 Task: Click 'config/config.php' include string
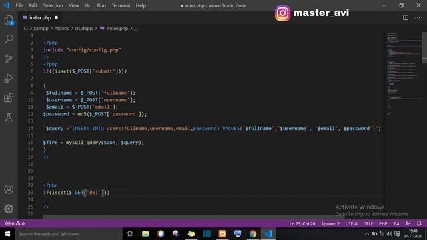click(x=93, y=50)
